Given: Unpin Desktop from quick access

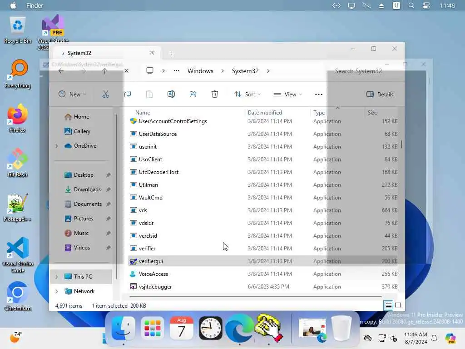Looking at the screenshot, I should 108,175.
